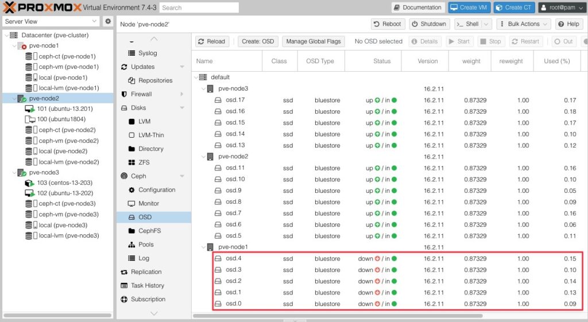Image resolution: width=588 pixels, height=322 pixels.
Task: Collapse the Datacenter tree node
Action: (6, 35)
